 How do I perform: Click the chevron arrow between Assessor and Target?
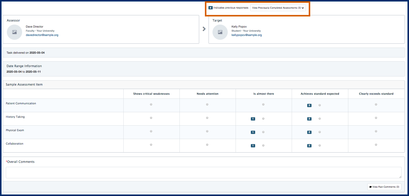point(204,29)
